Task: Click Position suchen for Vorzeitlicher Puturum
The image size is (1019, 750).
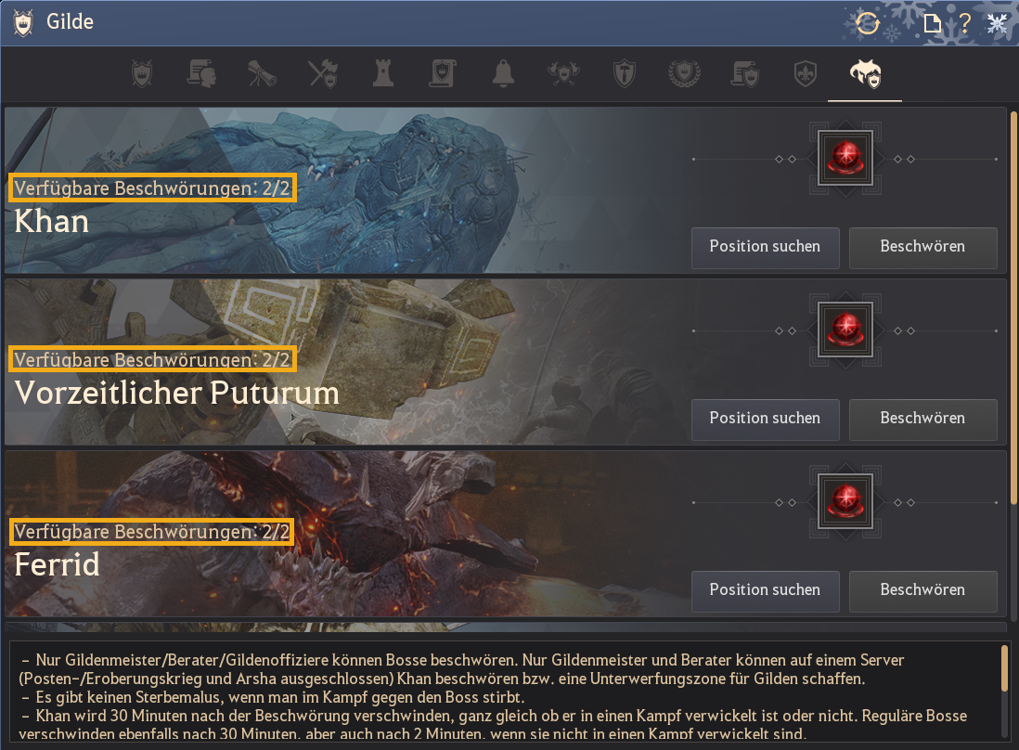Action: (765, 419)
